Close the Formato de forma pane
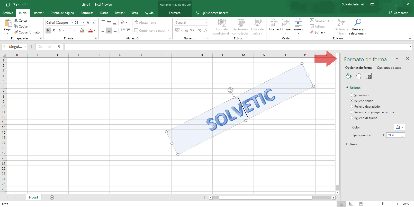Viewport: 414px width, 207px height. click(x=408, y=59)
